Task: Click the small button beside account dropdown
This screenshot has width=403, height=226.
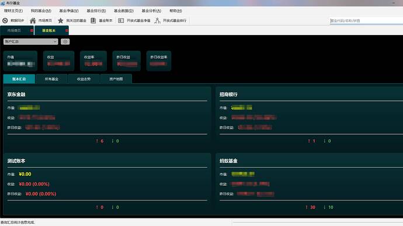Action: (65, 41)
